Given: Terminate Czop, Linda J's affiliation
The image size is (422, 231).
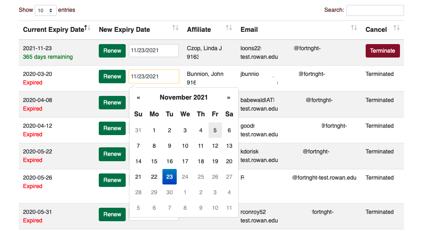Looking at the screenshot, I should 382,51.
